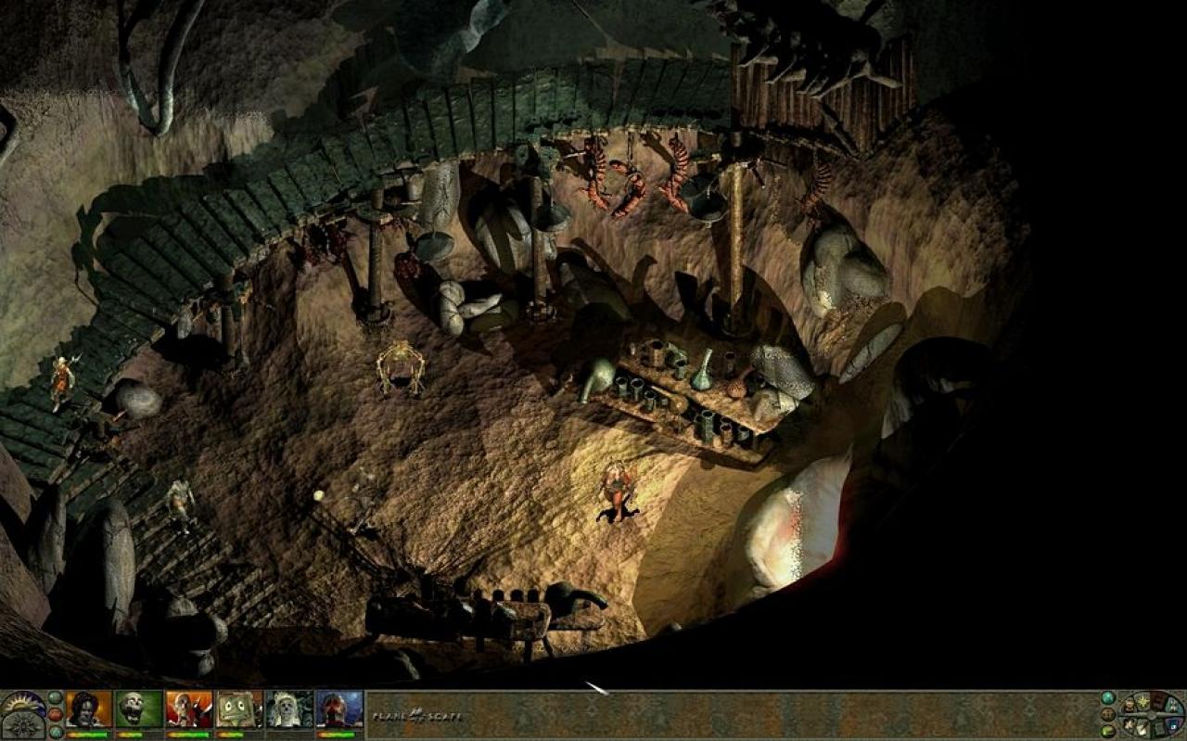Select the red-background pale-faced party portrait
The width and height of the screenshot is (1187, 741).
pyautogui.click(x=189, y=709)
